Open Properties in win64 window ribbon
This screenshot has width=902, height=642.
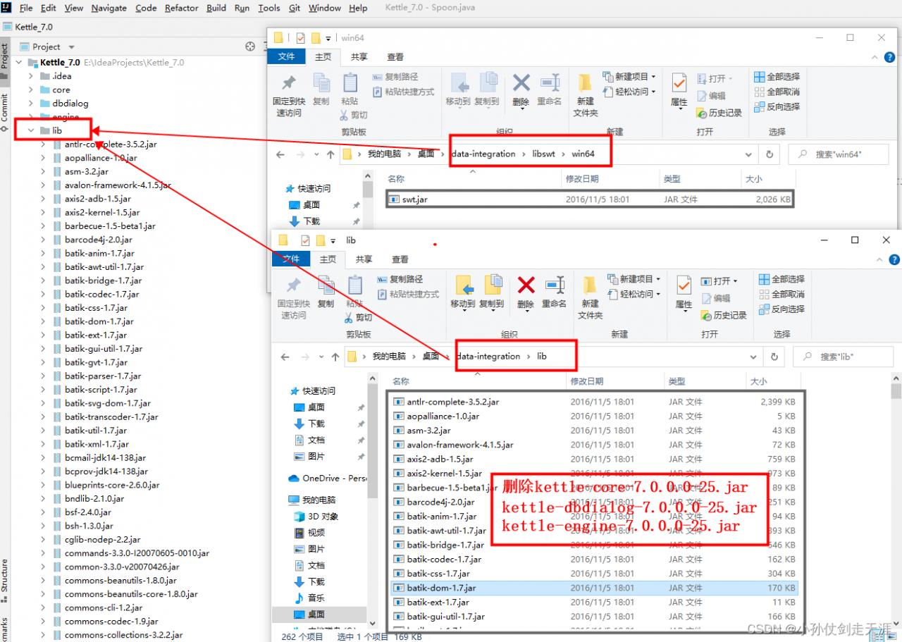pyautogui.click(x=679, y=89)
